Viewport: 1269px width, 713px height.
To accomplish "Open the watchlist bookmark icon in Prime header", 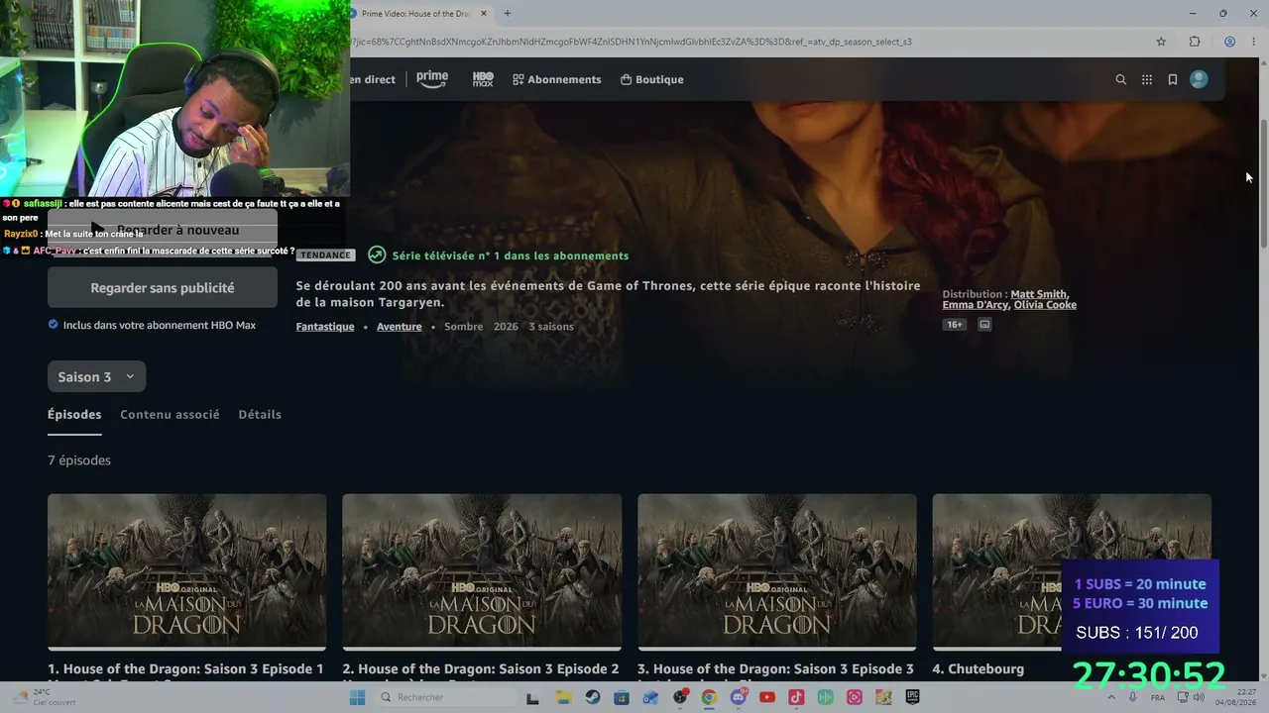I will click(x=1173, y=79).
